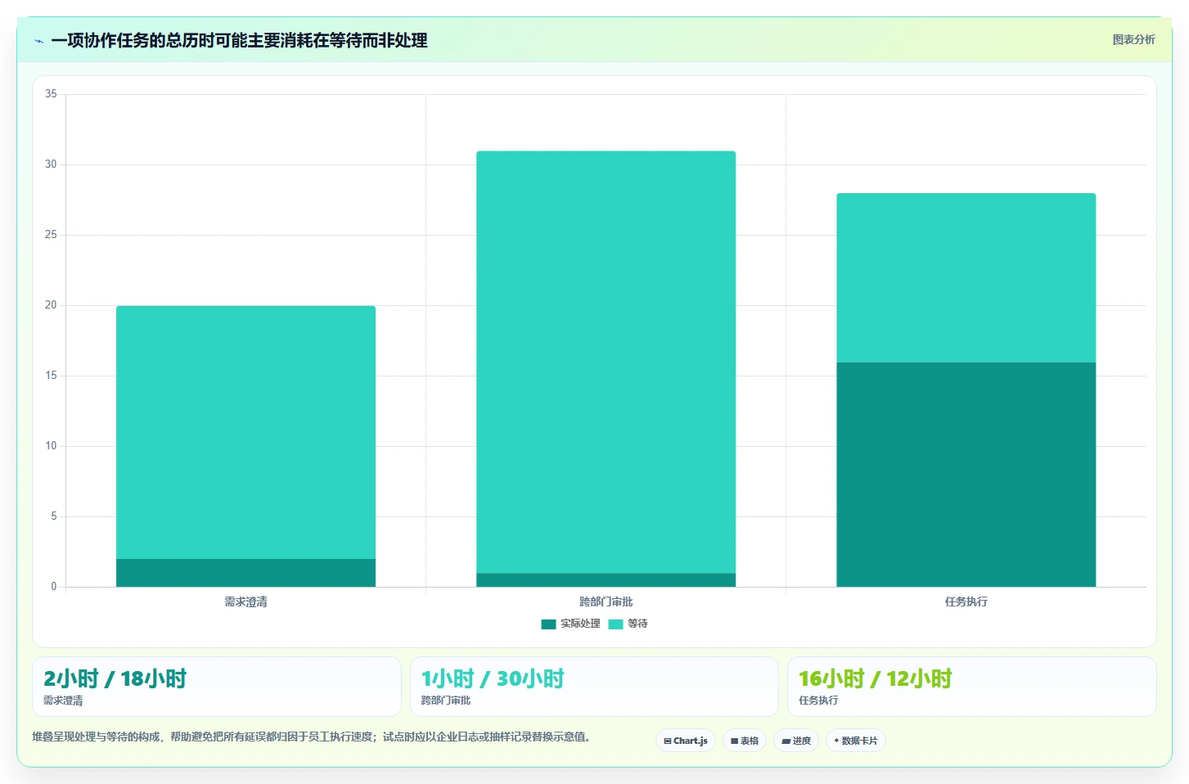Viewport: 1189px width, 784px height.
Task: Select the 2小时 / 18小时 card value
Action: (115, 678)
